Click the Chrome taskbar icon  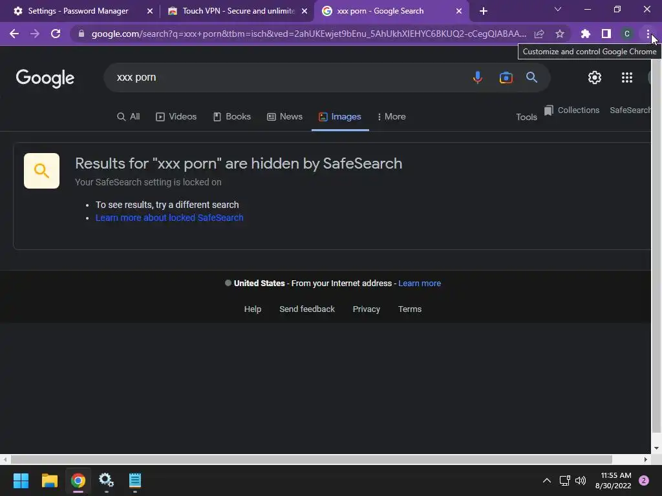78,480
